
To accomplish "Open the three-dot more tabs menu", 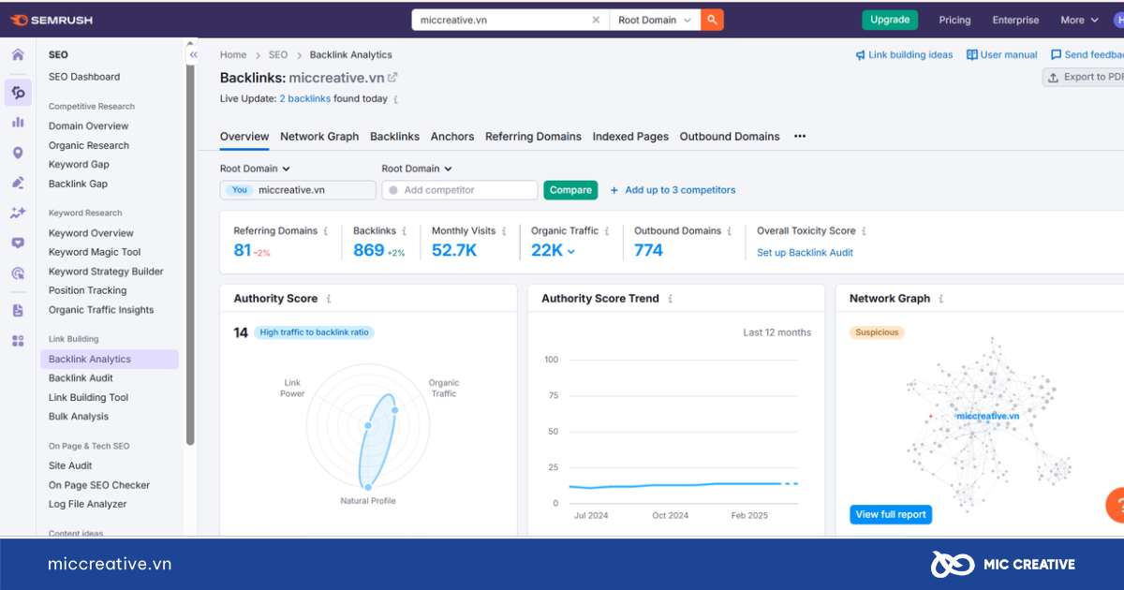I will [x=800, y=136].
